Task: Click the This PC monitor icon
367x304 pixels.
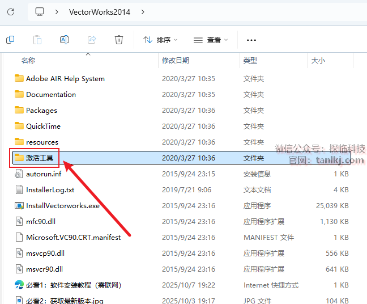Action: point(40,11)
